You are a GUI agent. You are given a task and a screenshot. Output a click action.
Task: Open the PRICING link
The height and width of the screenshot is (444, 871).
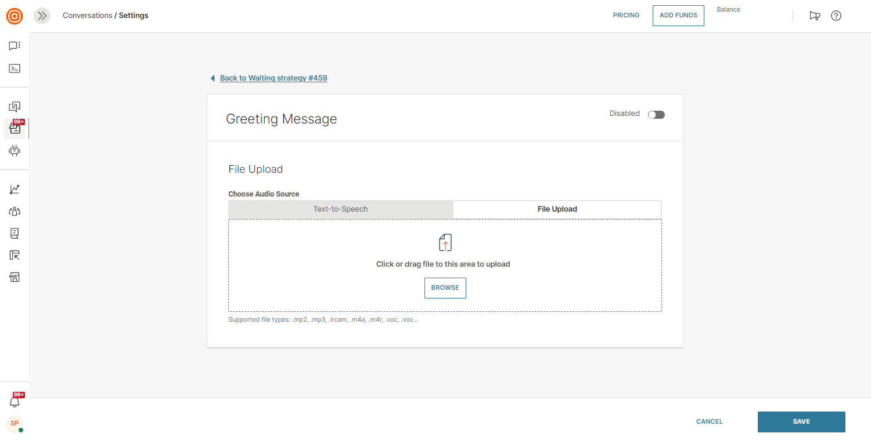pyautogui.click(x=626, y=16)
